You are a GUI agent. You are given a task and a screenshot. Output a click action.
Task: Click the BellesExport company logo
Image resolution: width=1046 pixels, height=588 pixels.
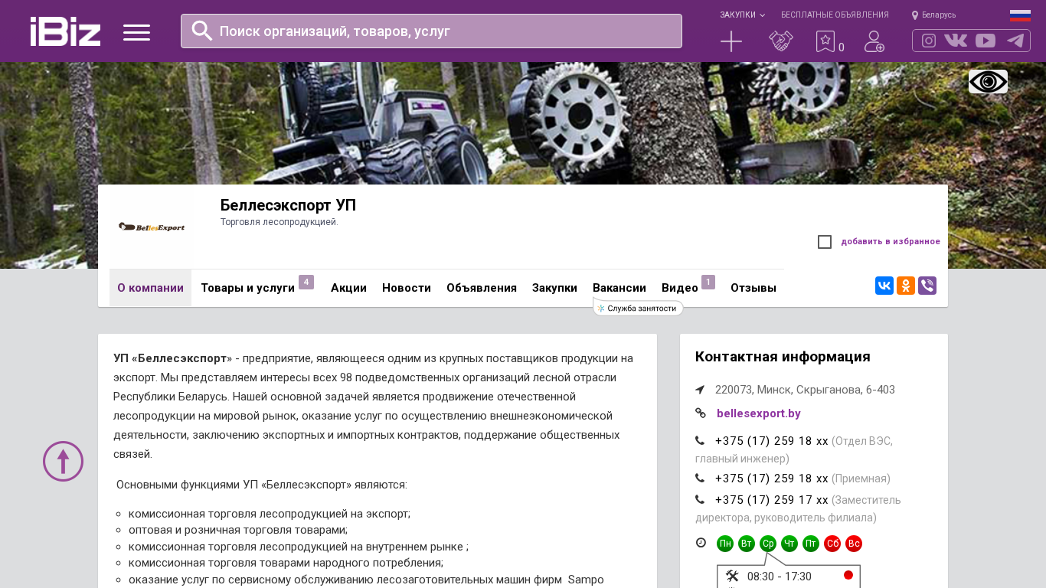click(152, 227)
